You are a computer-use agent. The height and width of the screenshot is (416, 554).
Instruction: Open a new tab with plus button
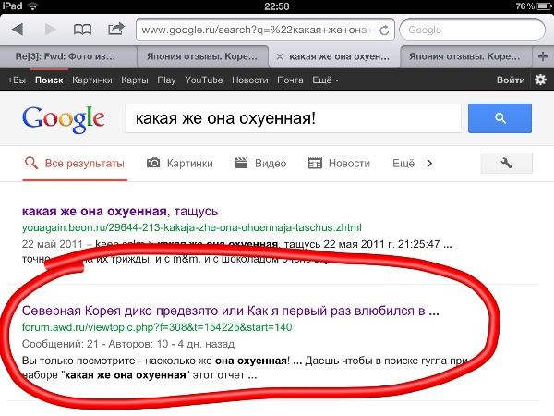[x=545, y=56]
